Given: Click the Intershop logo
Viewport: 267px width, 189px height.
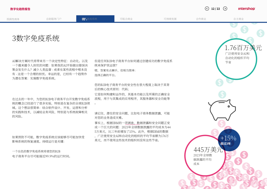Looking at the screenshot, I should (247, 9).
